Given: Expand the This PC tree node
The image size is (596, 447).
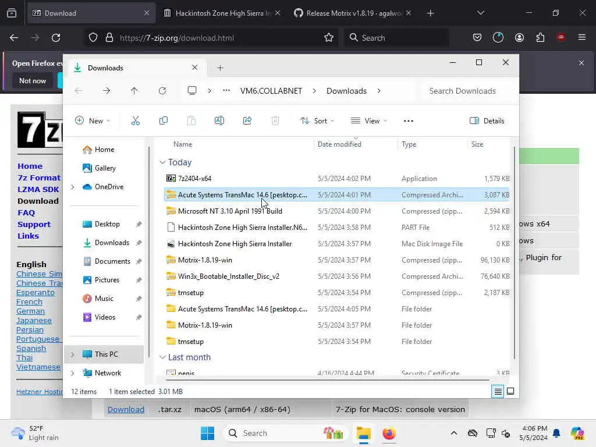Looking at the screenshot, I should click(x=73, y=354).
